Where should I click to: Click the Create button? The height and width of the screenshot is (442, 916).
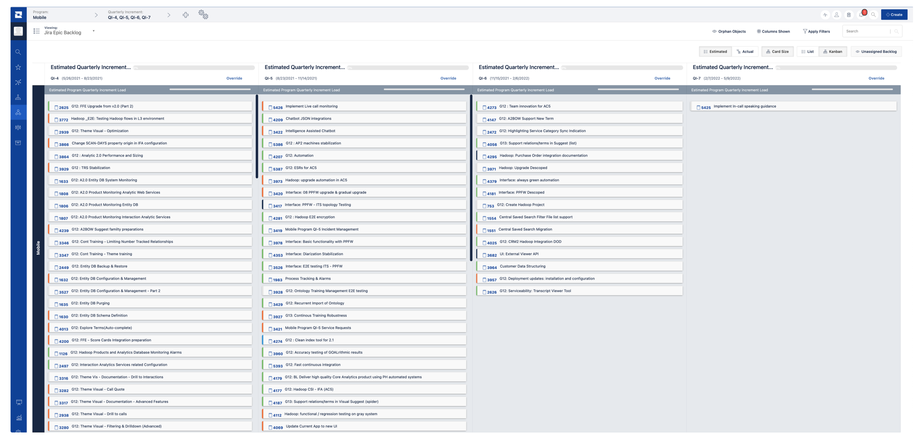[894, 15]
